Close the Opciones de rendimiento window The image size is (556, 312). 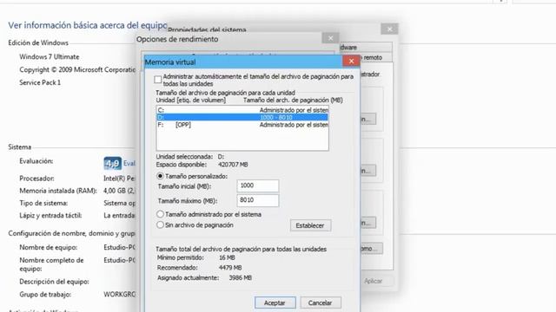[330, 38]
